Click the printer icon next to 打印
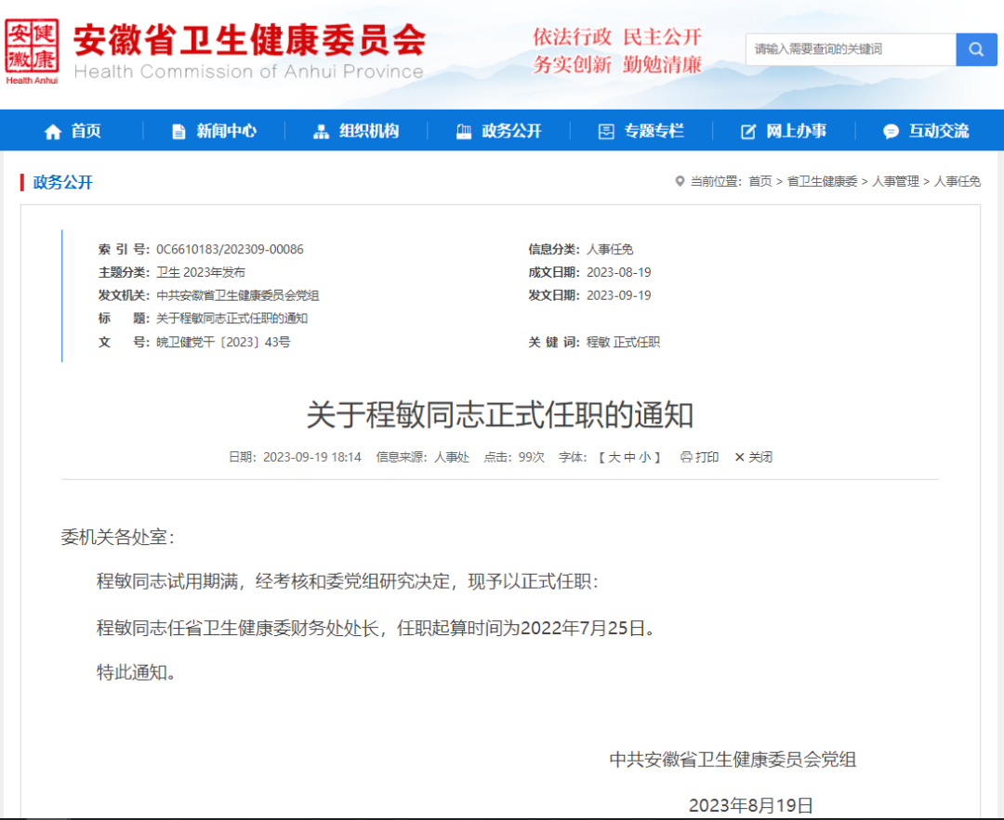The height and width of the screenshot is (820, 1004). pos(686,456)
